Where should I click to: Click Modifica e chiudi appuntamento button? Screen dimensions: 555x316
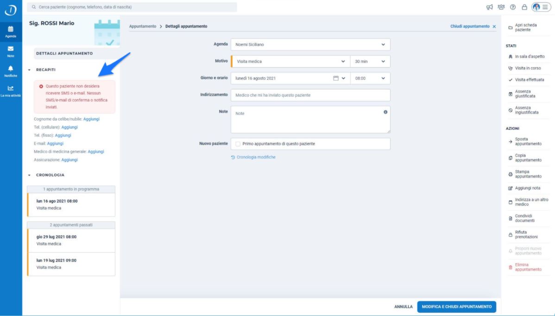(457, 307)
